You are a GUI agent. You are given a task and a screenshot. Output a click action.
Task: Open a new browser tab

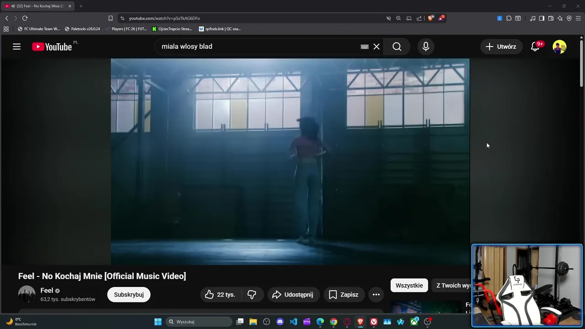pos(81,6)
